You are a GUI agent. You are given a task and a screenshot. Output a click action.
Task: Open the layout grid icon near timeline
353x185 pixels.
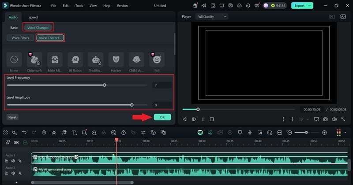click(x=6, y=133)
